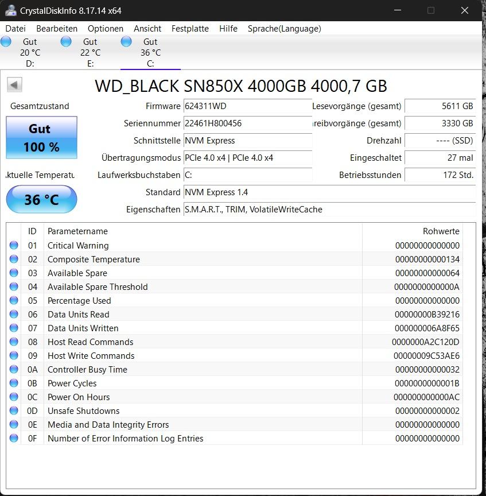Select the Unsafe Shutdowns parameter name
This screenshot has width=486, height=496.
84,411
